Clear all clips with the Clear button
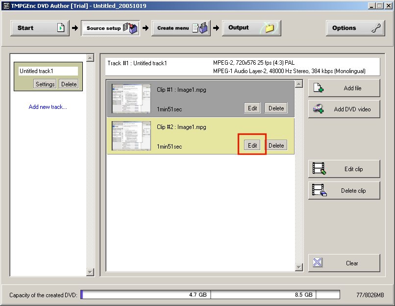Viewport: 395px width, 306px height. click(x=344, y=263)
